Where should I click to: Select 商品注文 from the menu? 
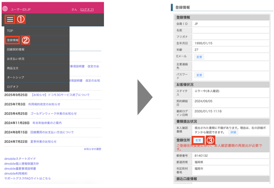13,68
